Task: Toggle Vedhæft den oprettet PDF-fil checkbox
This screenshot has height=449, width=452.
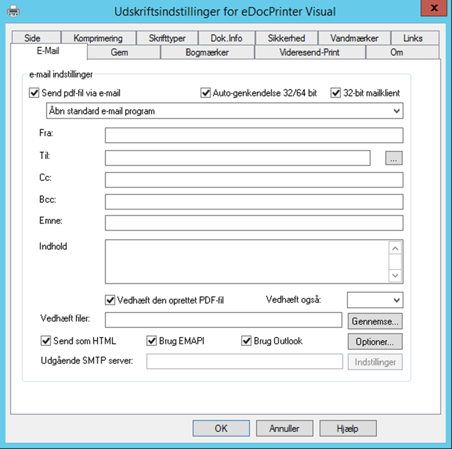Action: [110, 300]
